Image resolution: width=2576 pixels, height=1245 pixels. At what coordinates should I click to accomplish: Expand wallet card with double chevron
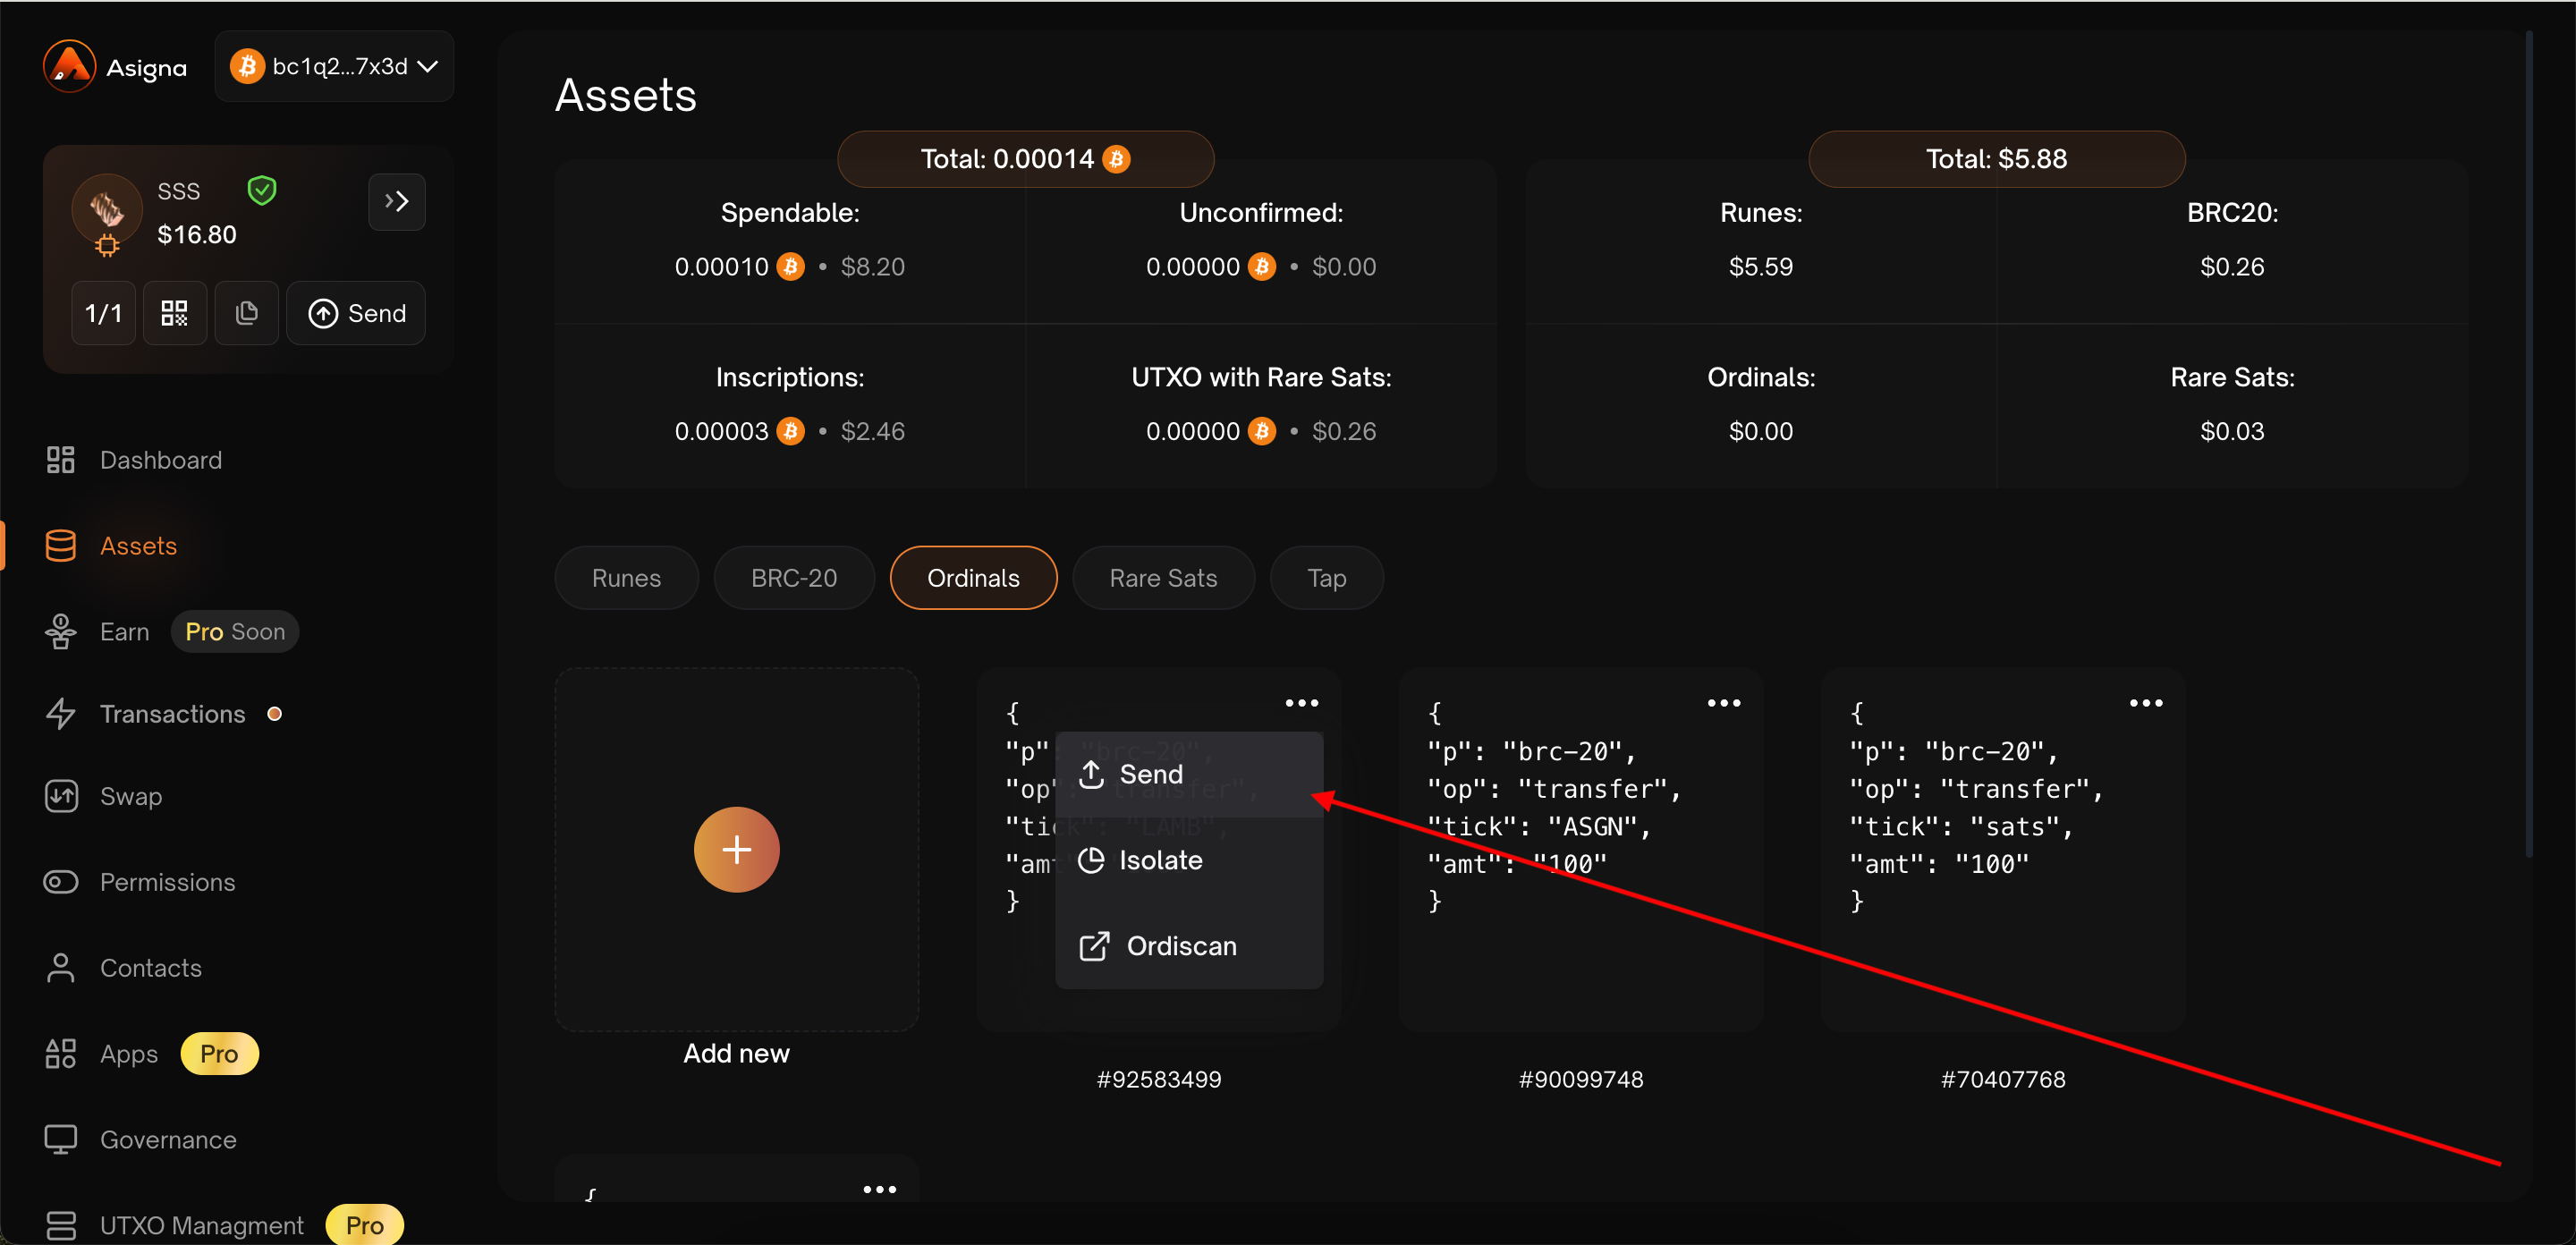click(396, 202)
